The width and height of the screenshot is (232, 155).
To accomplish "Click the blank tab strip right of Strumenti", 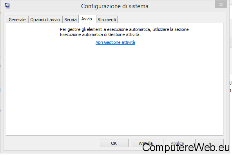I will pyautogui.click(x=170, y=19).
